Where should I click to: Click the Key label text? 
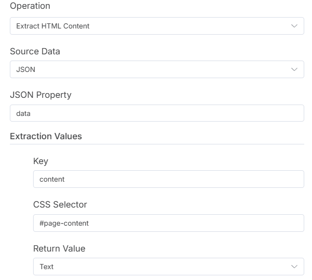40,161
